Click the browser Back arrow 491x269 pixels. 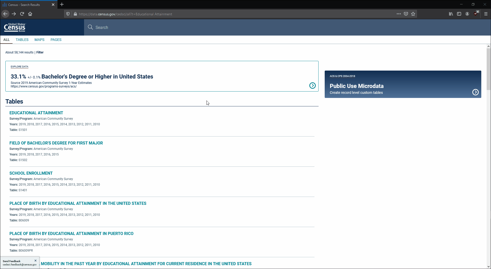[x=5, y=14]
